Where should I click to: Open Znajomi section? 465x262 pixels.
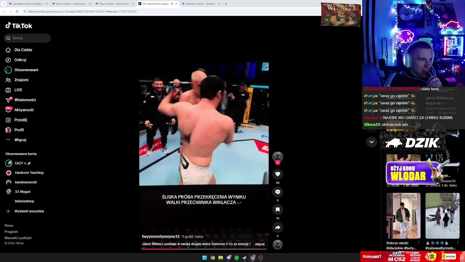21,80
